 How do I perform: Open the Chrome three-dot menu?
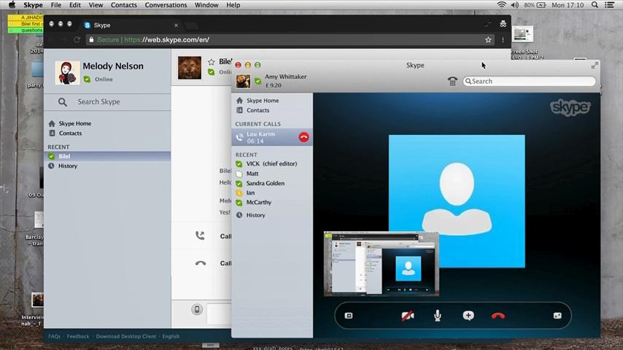point(503,40)
